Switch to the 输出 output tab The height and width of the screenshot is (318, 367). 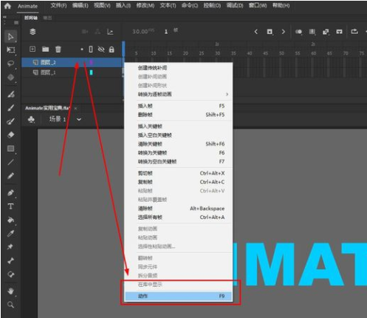pyautogui.click(x=47, y=18)
